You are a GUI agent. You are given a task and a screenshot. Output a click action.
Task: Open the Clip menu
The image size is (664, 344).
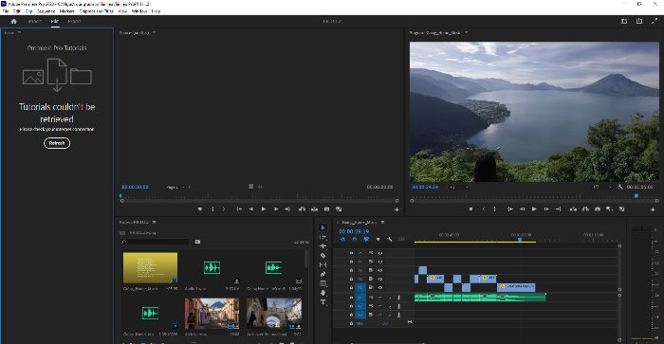click(x=28, y=11)
